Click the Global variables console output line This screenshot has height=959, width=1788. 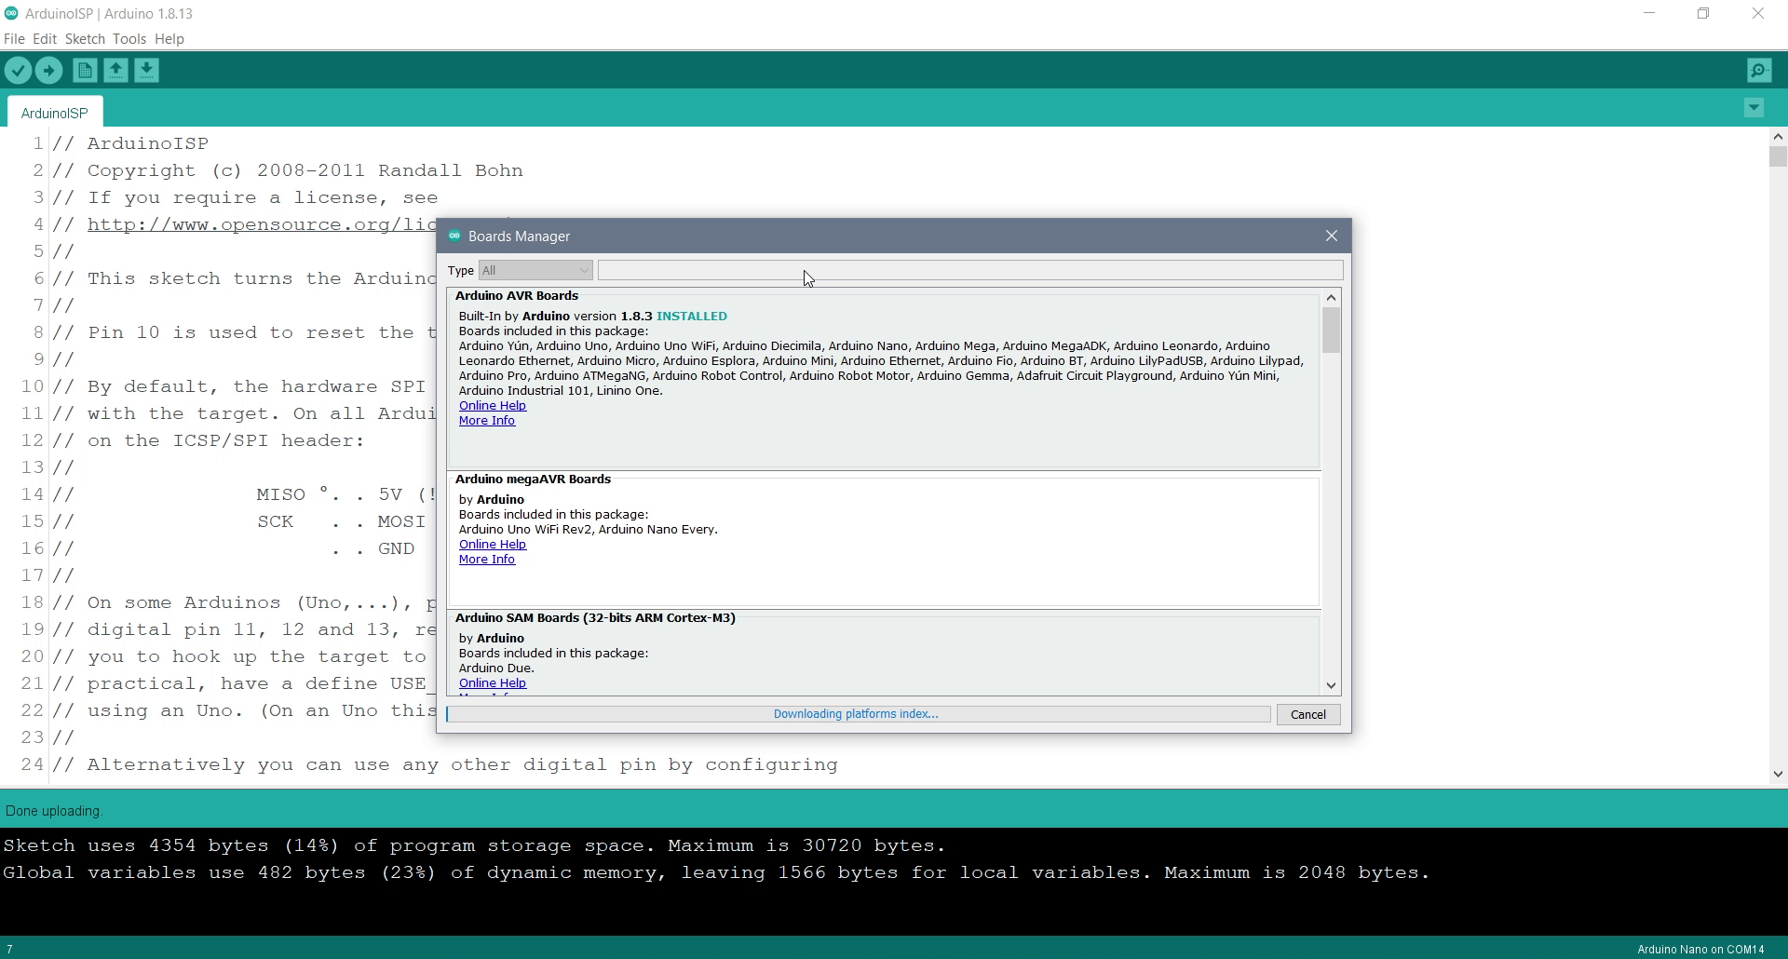[716, 872]
